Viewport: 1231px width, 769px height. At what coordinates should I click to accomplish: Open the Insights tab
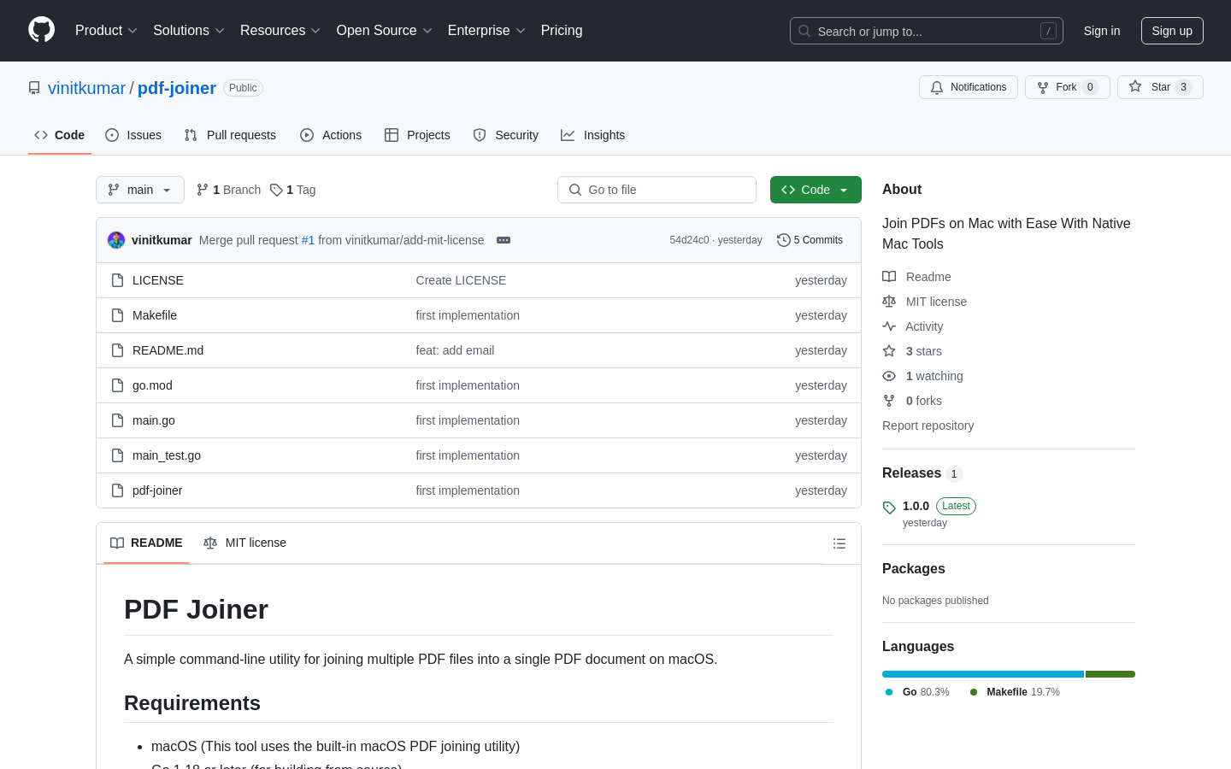(x=593, y=135)
